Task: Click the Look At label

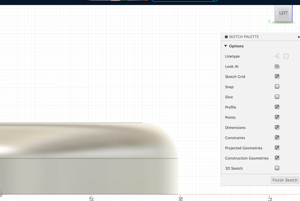Action: coord(232,66)
